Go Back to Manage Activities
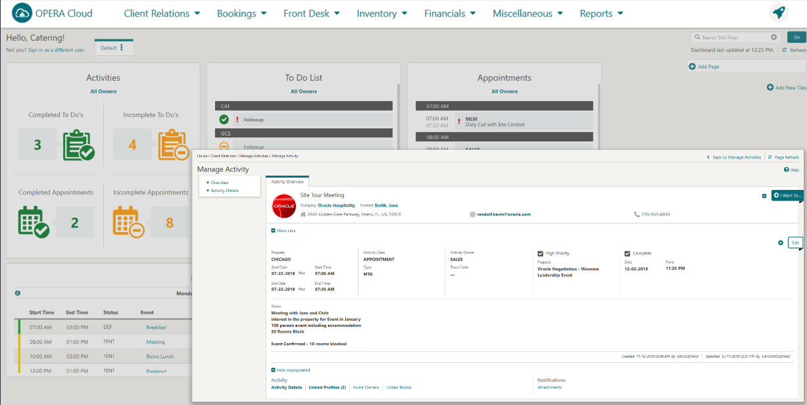The width and height of the screenshot is (807, 405). (x=733, y=157)
